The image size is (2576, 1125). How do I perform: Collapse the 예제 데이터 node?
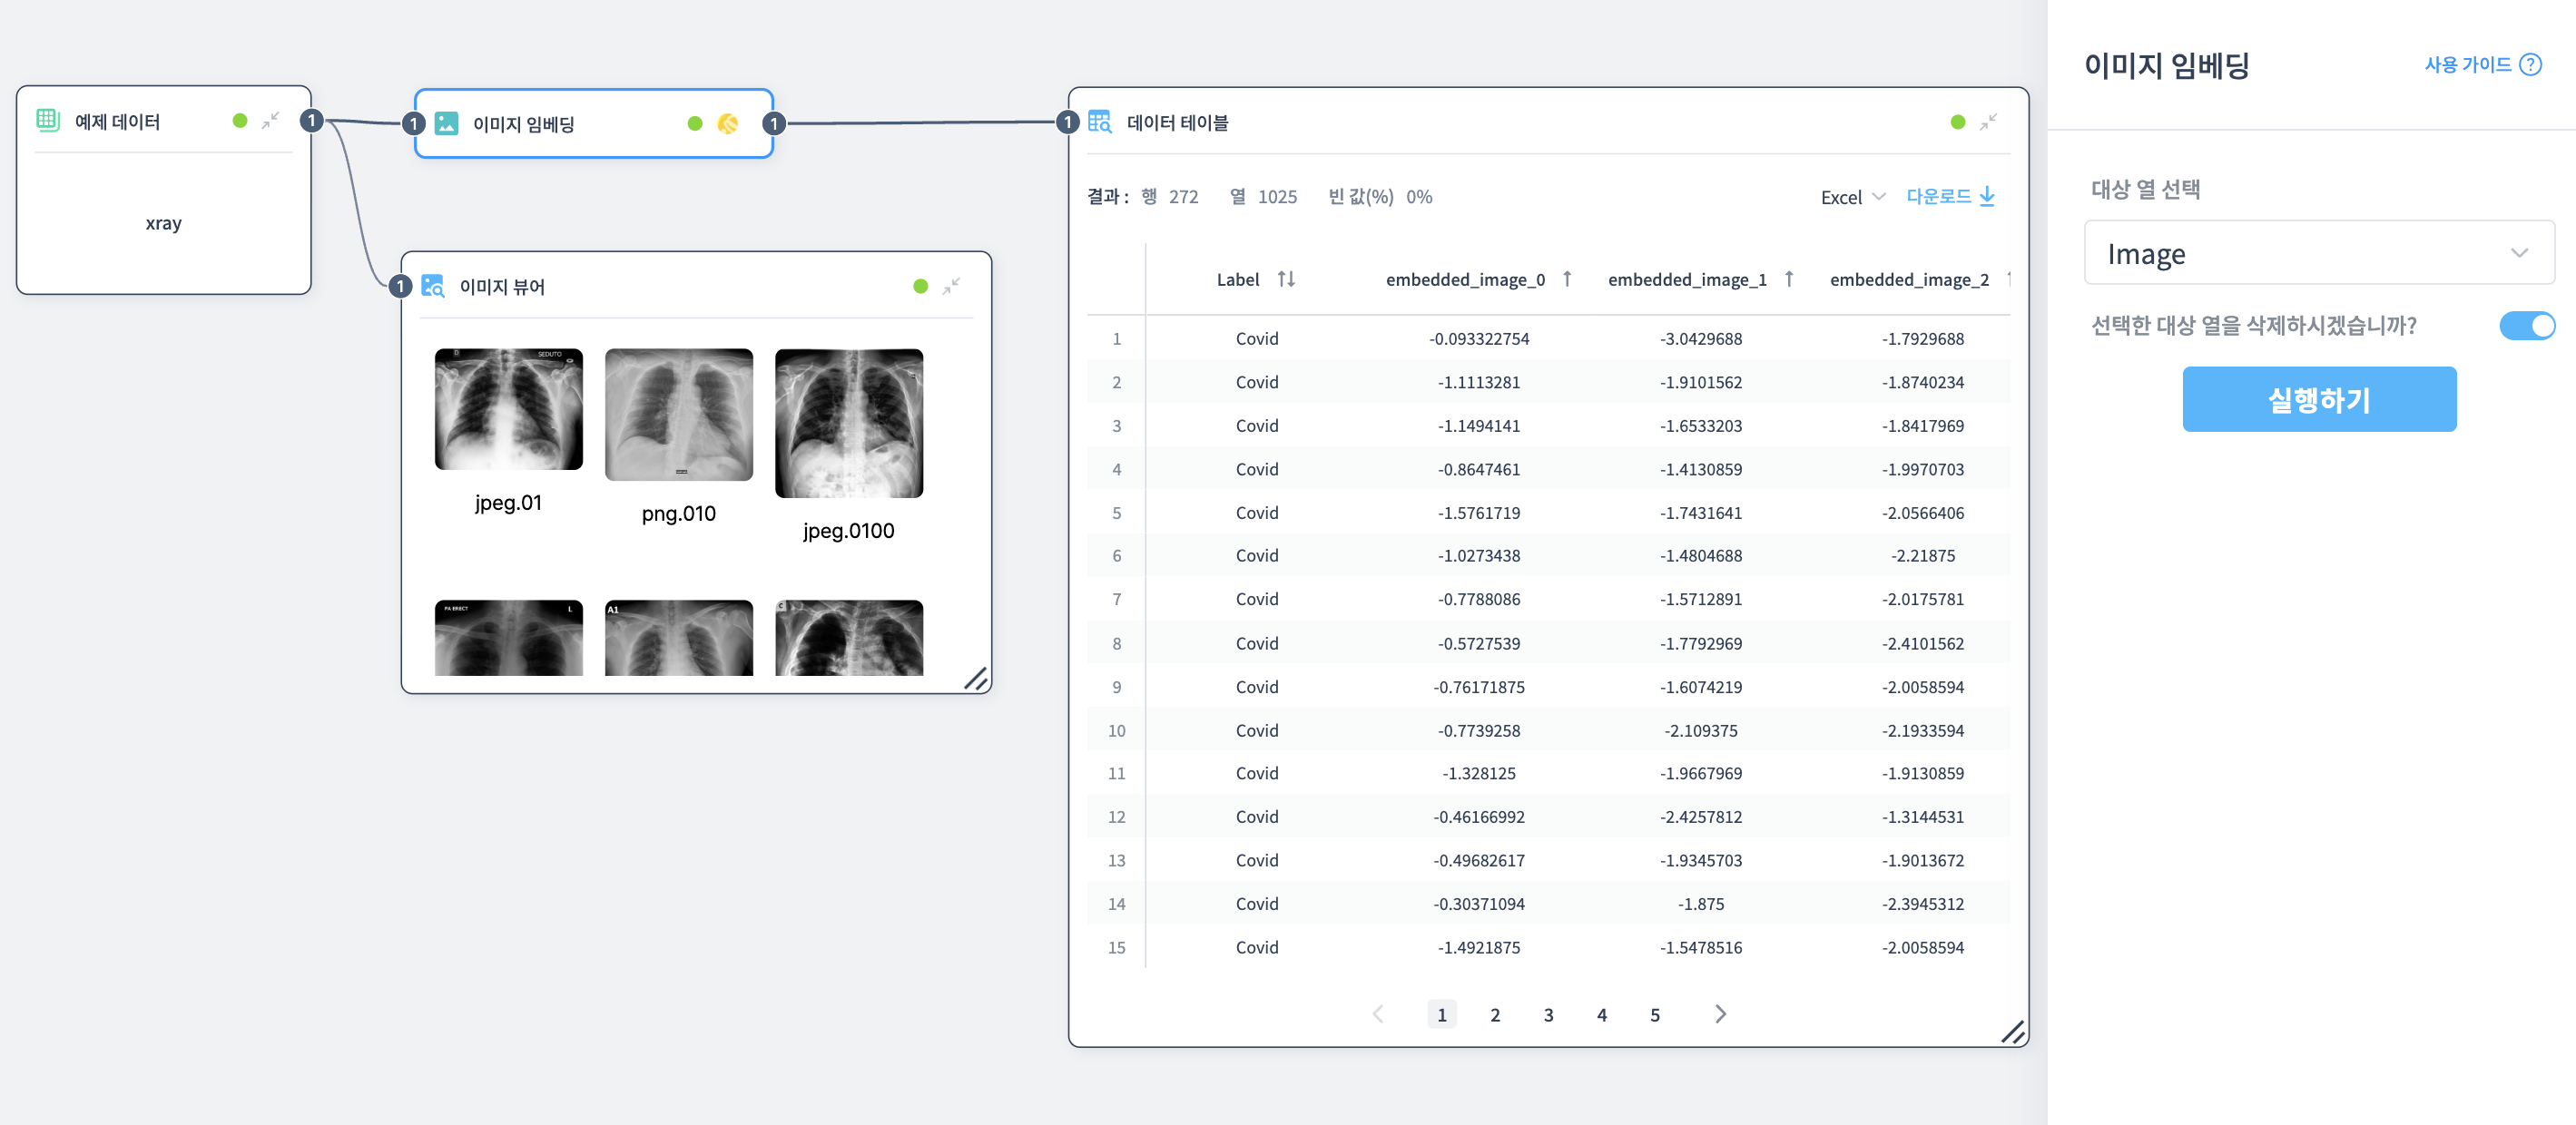click(270, 121)
